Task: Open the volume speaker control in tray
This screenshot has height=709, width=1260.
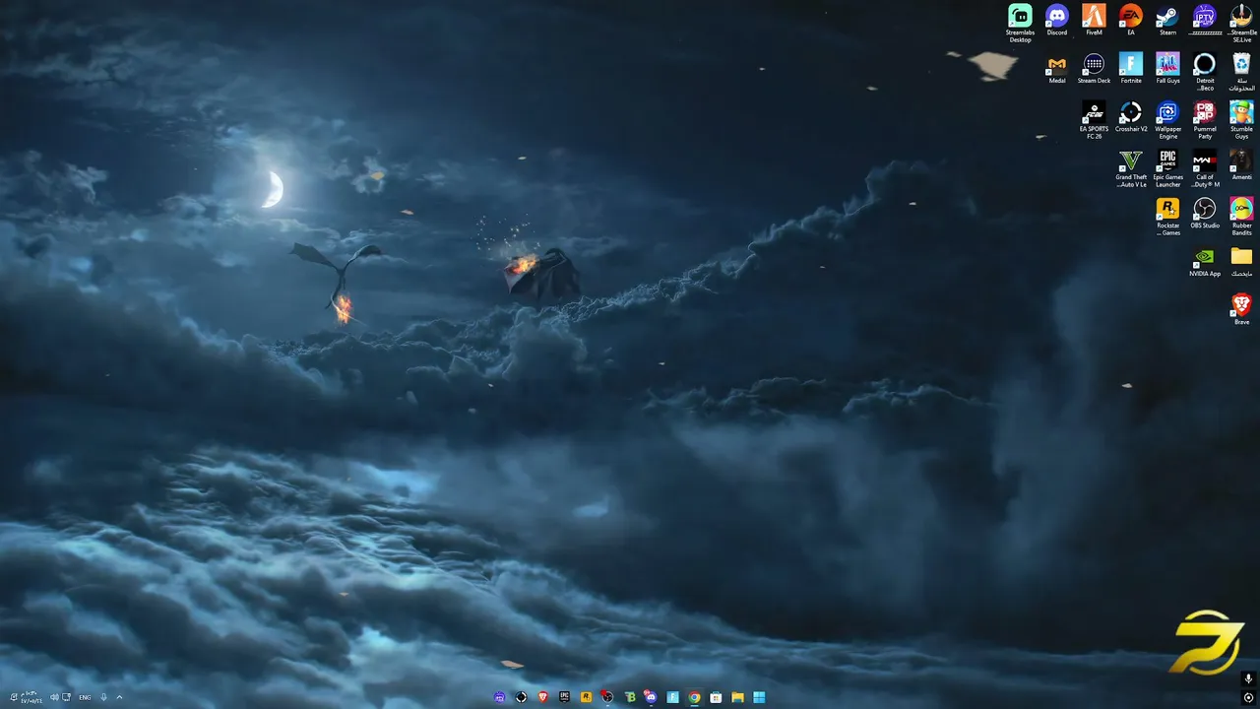Action: point(54,697)
